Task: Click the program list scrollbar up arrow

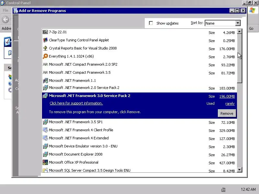Action: coord(240,31)
